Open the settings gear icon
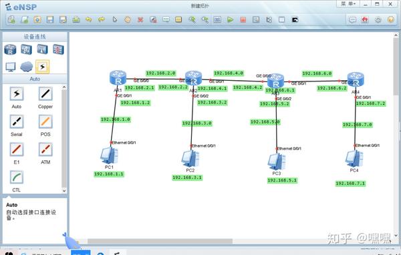The width and height of the screenshot is (401, 255). (378, 19)
